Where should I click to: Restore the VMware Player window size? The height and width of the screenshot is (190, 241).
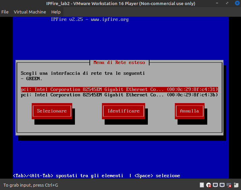pyautogui.click(x=227, y=3)
